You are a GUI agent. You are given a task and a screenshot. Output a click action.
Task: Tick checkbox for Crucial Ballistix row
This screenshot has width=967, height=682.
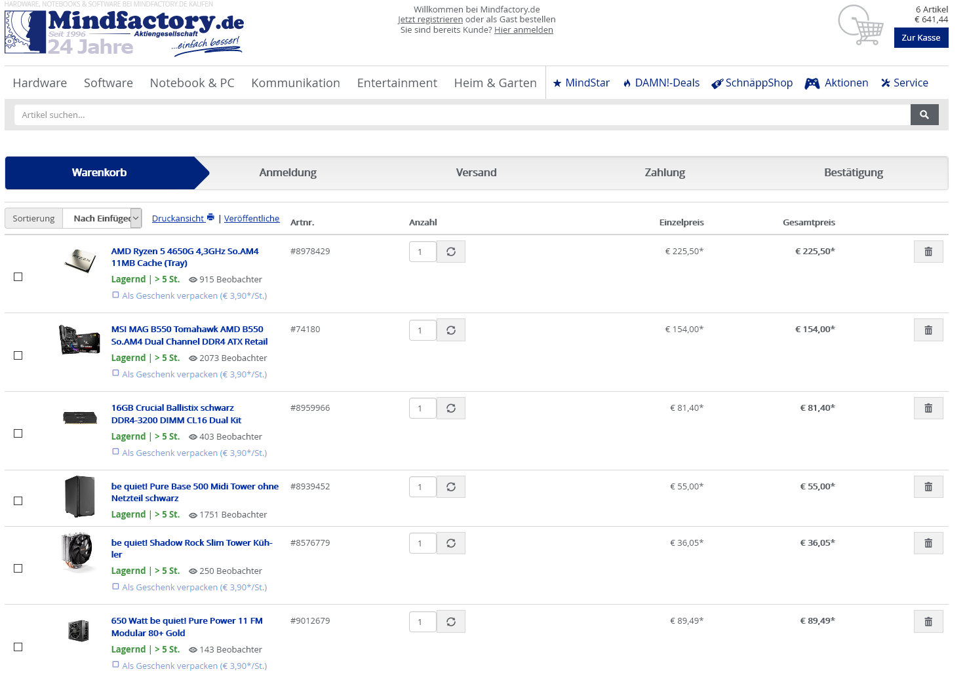18,434
